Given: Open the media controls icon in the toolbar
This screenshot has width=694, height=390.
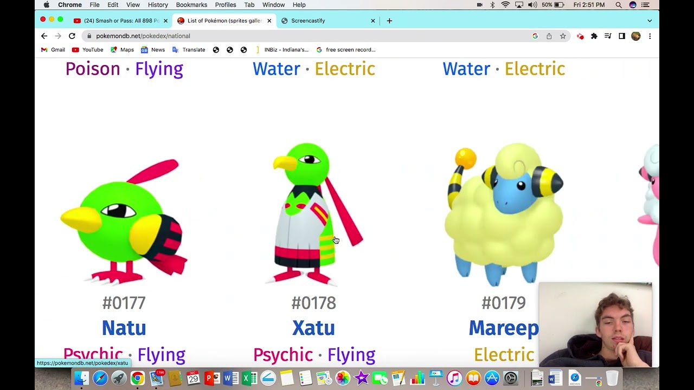Looking at the screenshot, I should coord(608,36).
